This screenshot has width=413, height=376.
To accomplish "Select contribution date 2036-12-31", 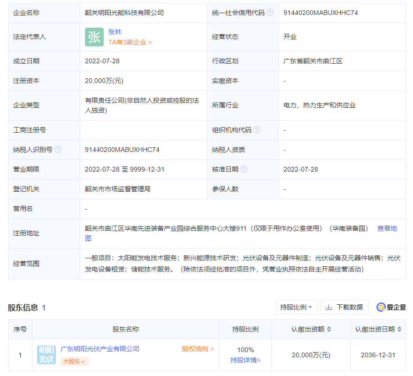I will click(378, 355).
